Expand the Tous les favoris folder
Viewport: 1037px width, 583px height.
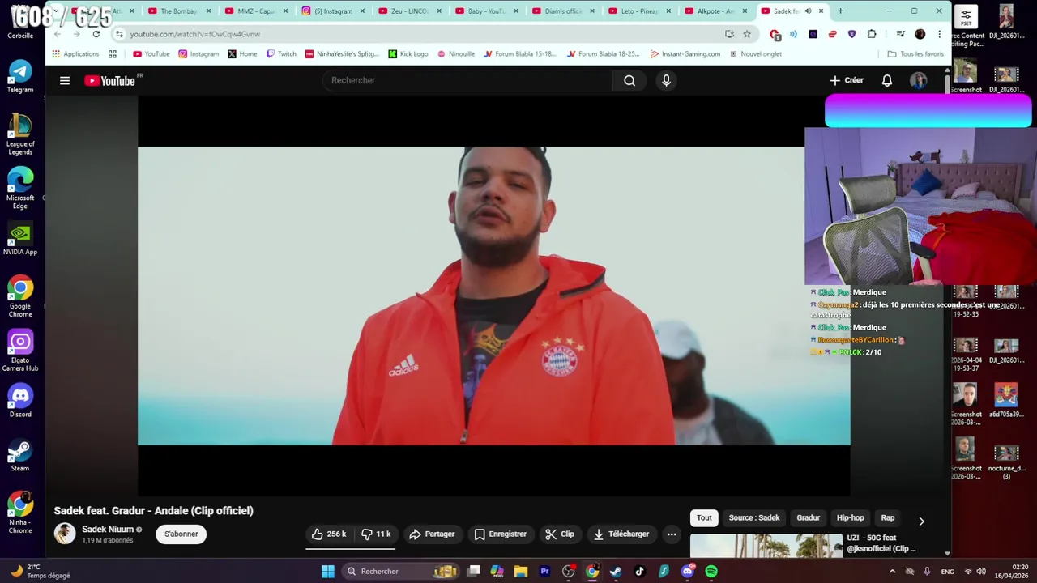coord(915,53)
